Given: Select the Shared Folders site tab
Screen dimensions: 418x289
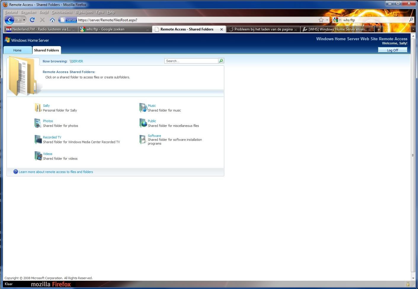Looking at the screenshot, I should [x=47, y=50].
